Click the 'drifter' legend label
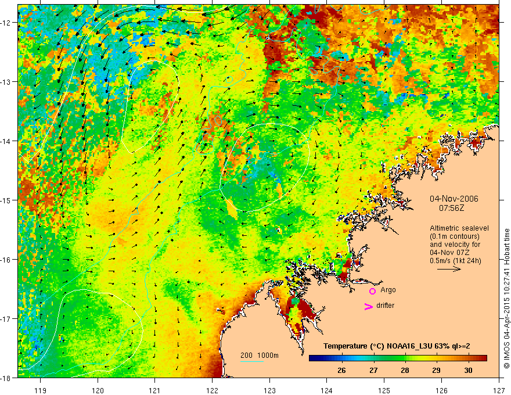 click(x=385, y=306)
